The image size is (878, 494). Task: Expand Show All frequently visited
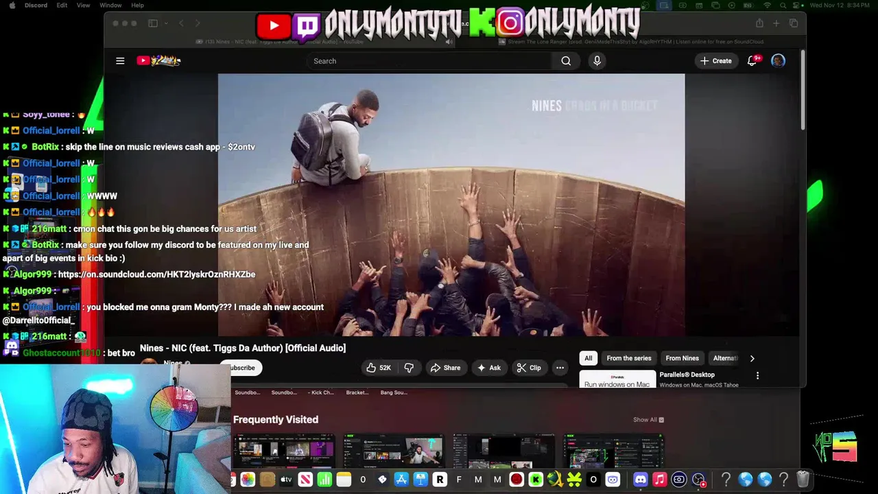(648, 420)
